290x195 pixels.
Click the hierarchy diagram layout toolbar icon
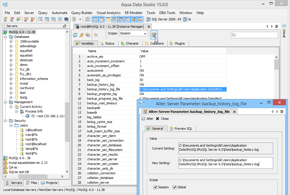pos(134,19)
